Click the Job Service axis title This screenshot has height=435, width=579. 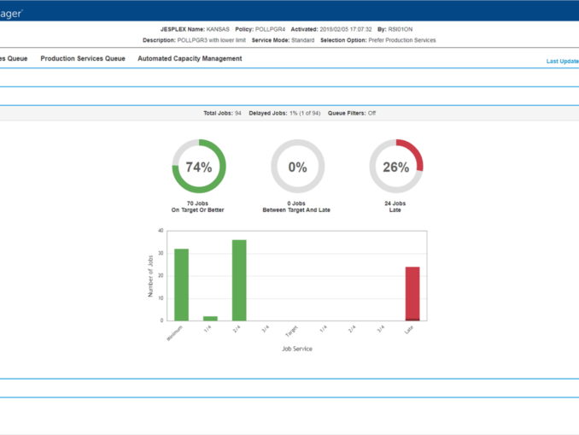(297, 349)
